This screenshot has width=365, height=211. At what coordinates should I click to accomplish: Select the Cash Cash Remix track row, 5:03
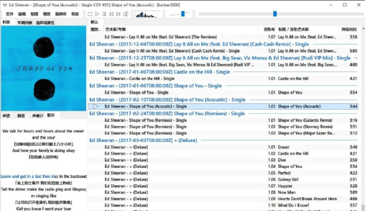223,51
